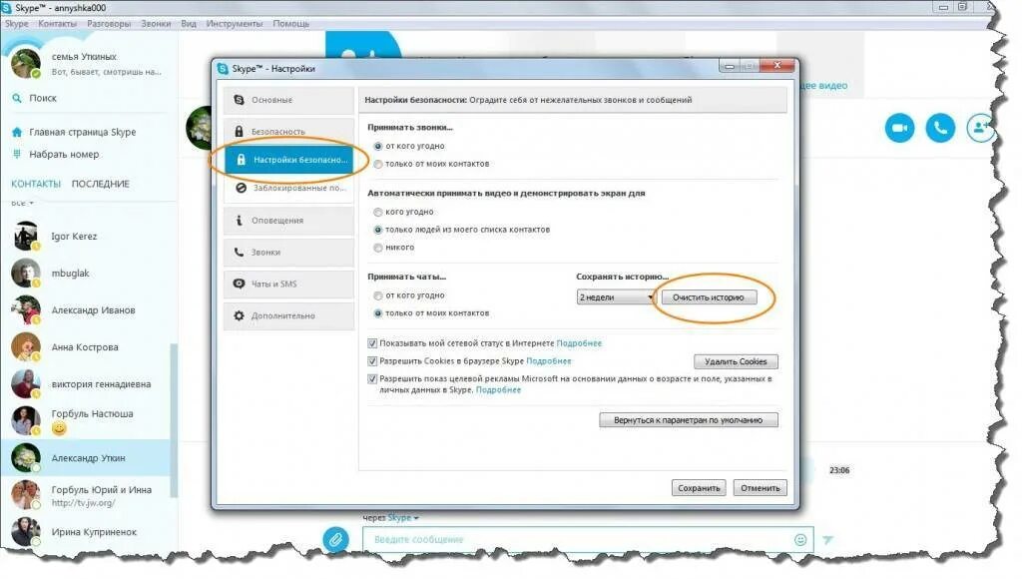Click the 'Сохранить' button

tap(699, 488)
